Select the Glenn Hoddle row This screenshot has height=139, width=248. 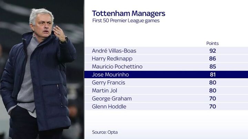166,106
